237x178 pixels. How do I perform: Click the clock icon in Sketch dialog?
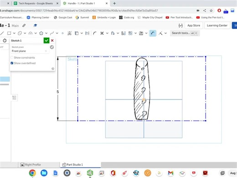[x=52, y=47]
